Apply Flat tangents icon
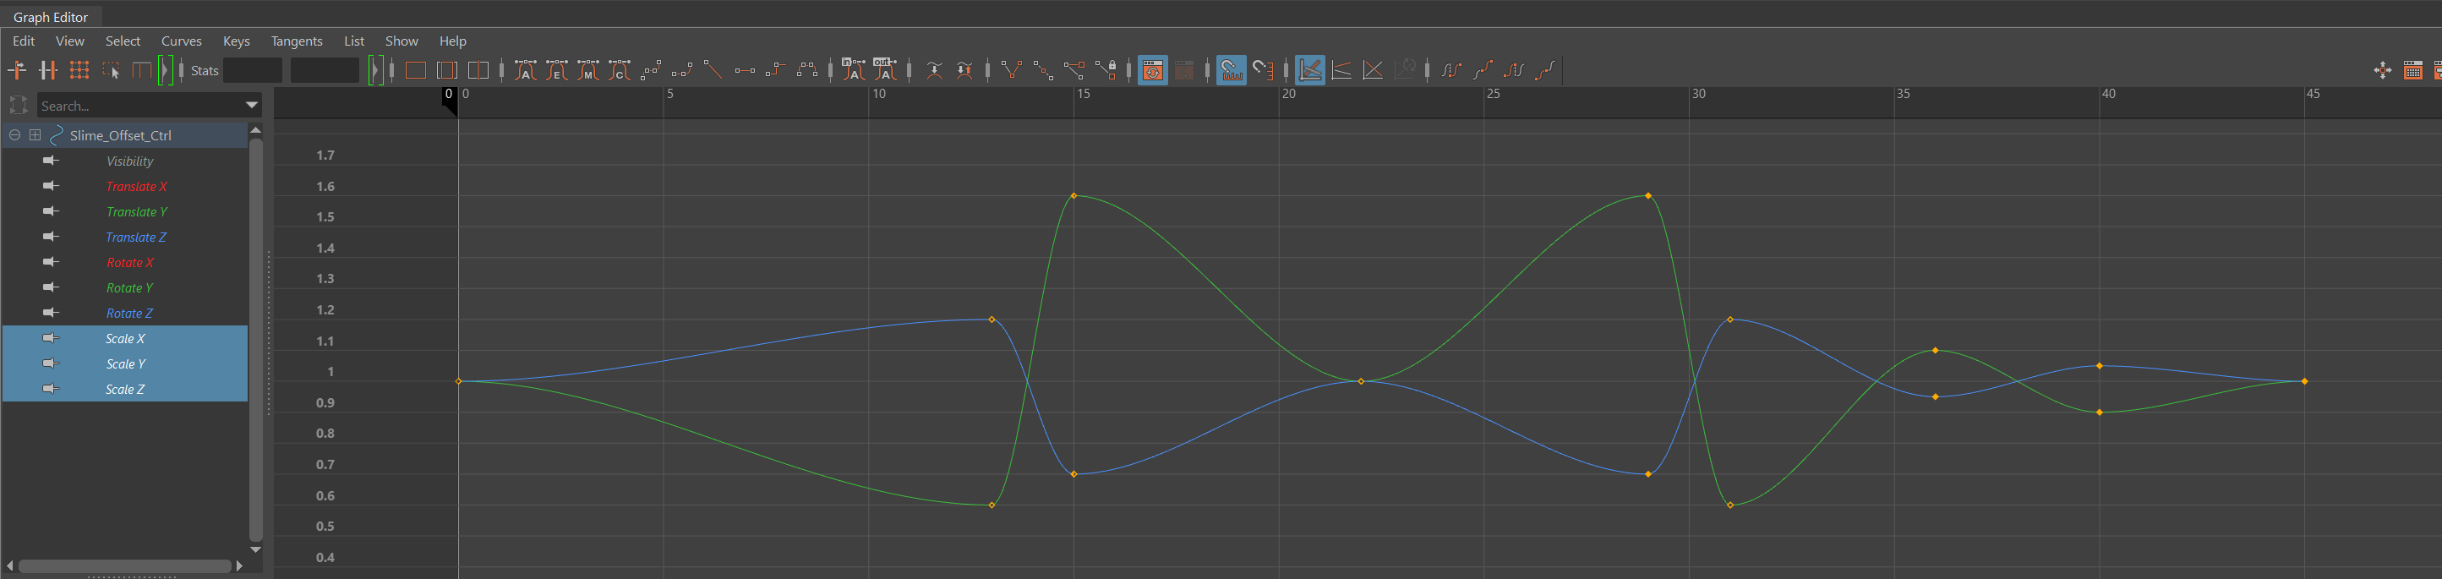The height and width of the screenshot is (579, 2442). 746,70
